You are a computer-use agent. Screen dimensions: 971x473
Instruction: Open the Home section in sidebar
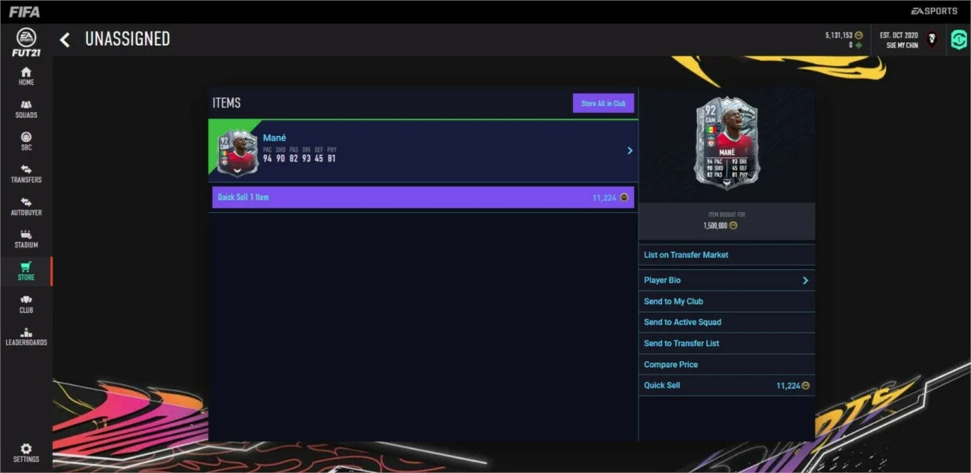coord(26,76)
